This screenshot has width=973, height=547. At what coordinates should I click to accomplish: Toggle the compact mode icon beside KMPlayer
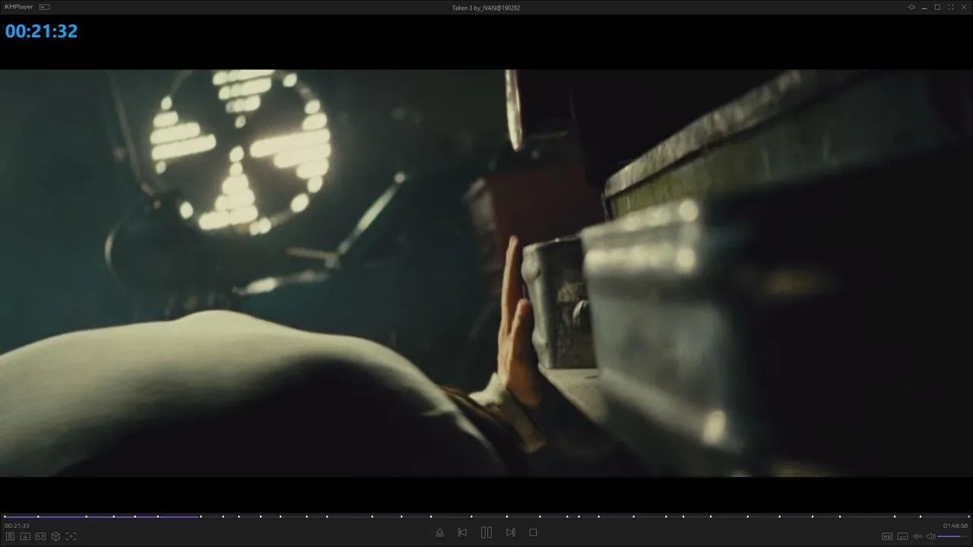(x=45, y=7)
